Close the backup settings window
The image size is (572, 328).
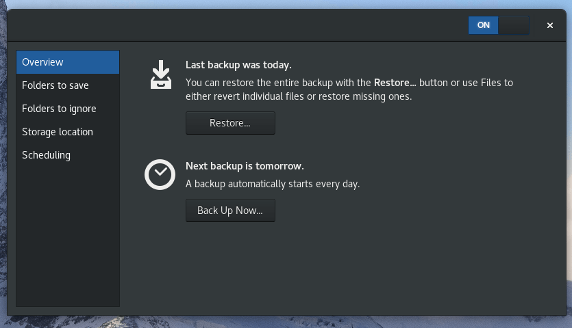[x=549, y=25]
